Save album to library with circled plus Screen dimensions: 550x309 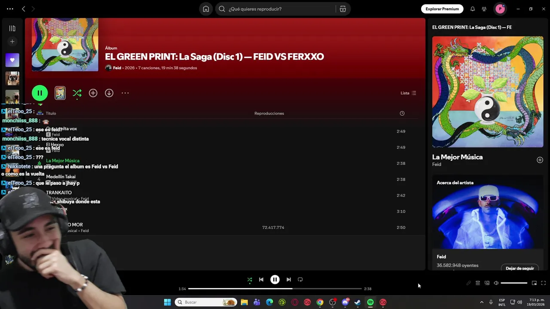tap(93, 93)
